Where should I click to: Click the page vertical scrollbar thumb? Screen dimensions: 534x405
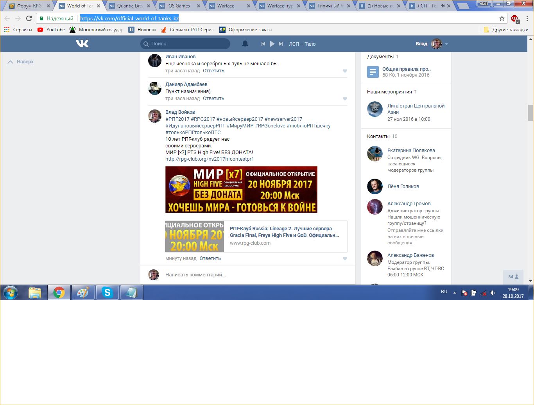tap(530, 113)
